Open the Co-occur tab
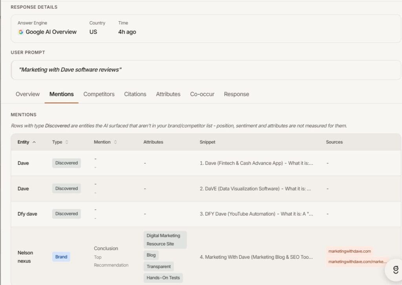 pyautogui.click(x=202, y=94)
